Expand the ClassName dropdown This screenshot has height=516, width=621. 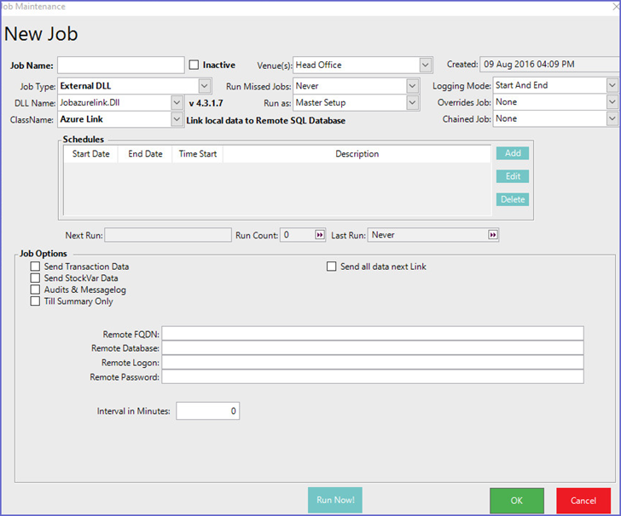(177, 119)
